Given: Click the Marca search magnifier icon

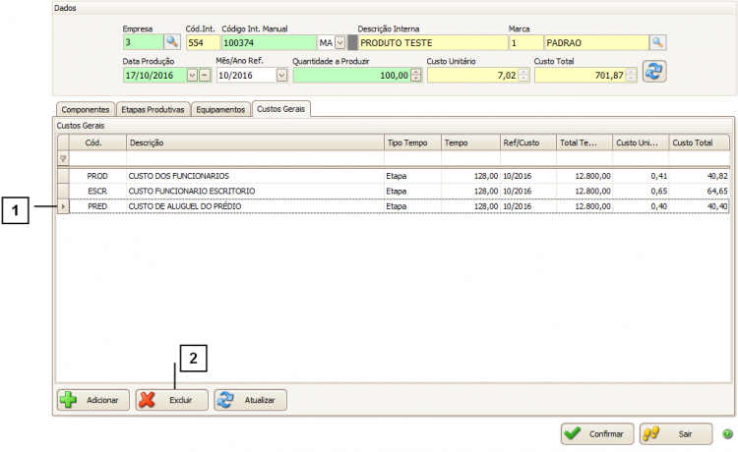Looking at the screenshot, I should click(657, 42).
